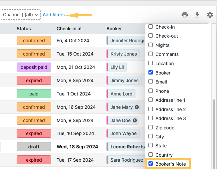Sort by the Status column header

click(x=24, y=29)
